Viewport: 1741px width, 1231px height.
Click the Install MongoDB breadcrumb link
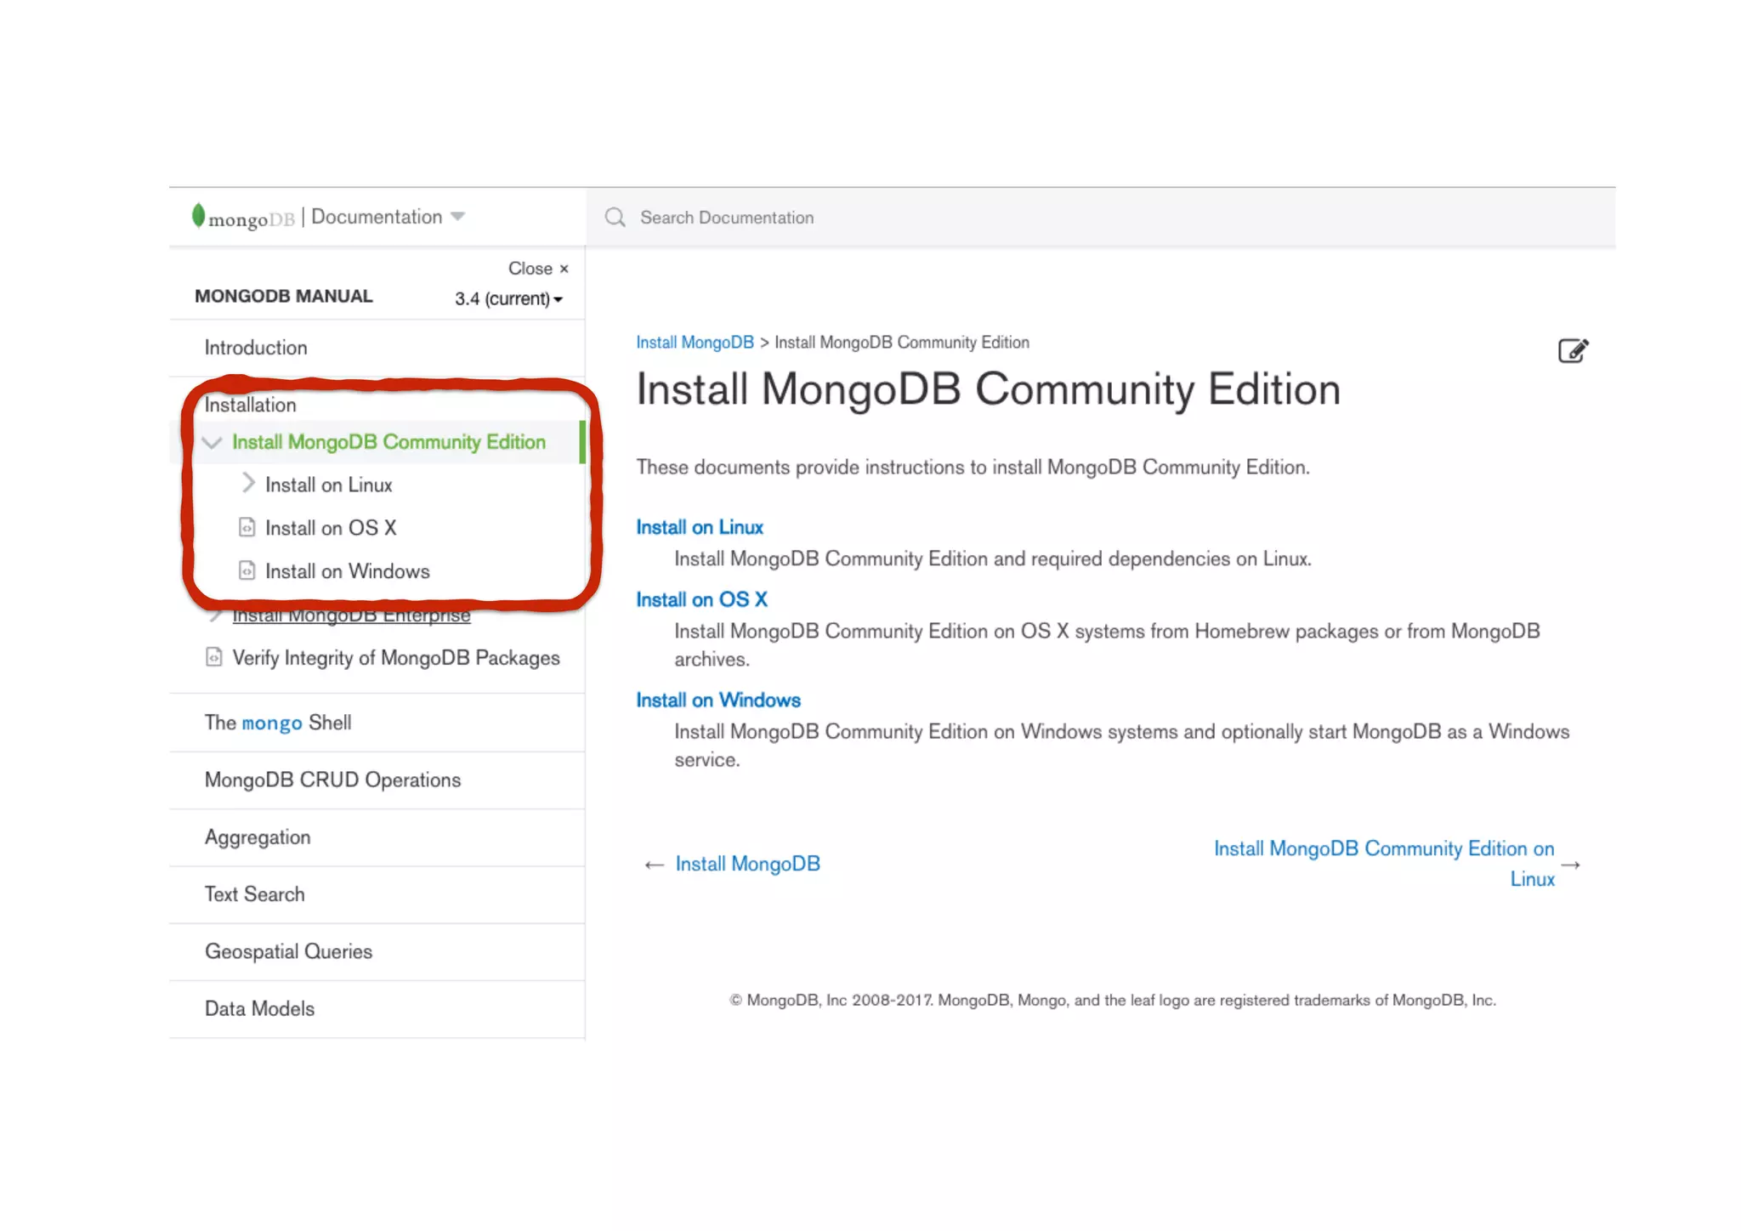pos(695,343)
